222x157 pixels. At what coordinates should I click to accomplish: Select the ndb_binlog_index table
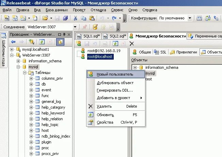tap(56, 136)
